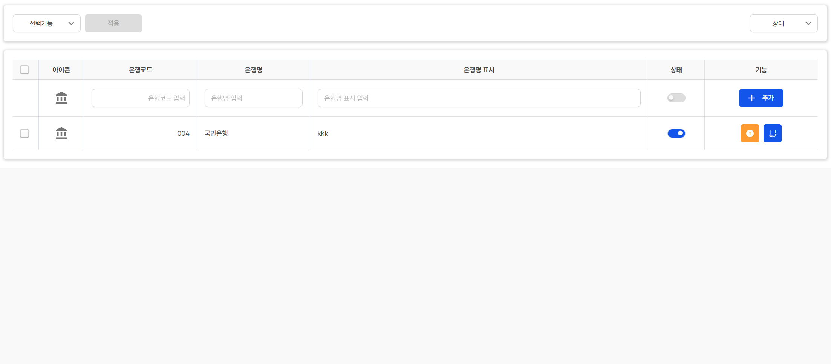Viewport: 831px width, 364px height.
Task: Click the kkk display name cell
Action: click(x=323, y=133)
